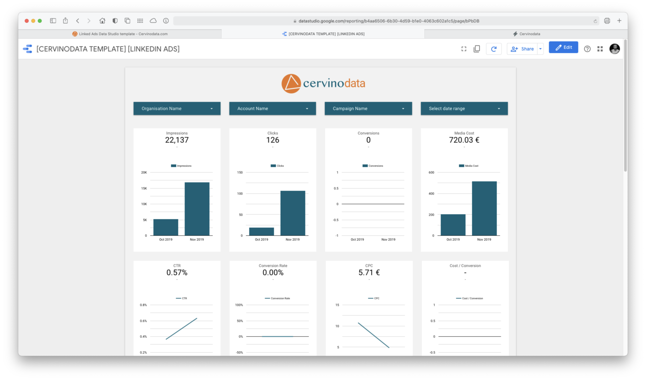Open the Select date range picker

tap(464, 108)
